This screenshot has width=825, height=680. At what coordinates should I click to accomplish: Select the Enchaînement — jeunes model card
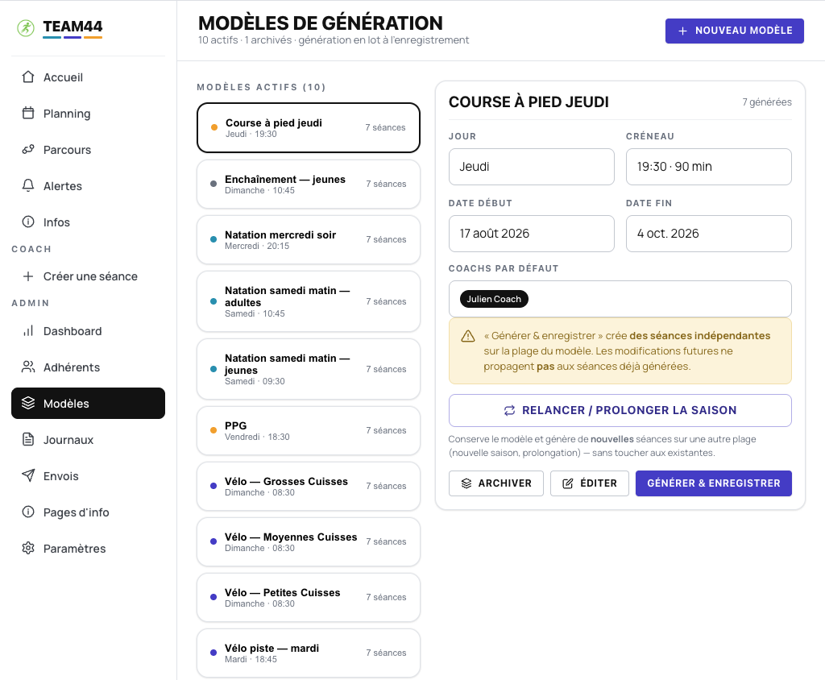(309, 185)
